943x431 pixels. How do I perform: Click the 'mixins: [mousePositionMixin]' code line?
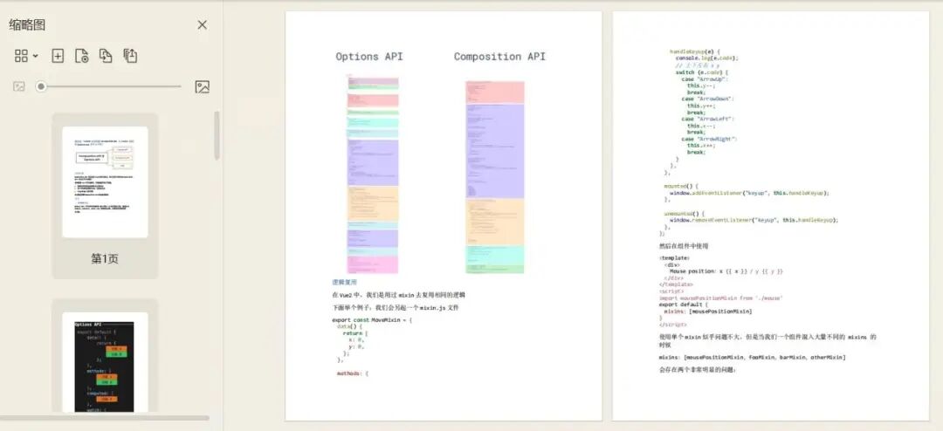(708, 311)
